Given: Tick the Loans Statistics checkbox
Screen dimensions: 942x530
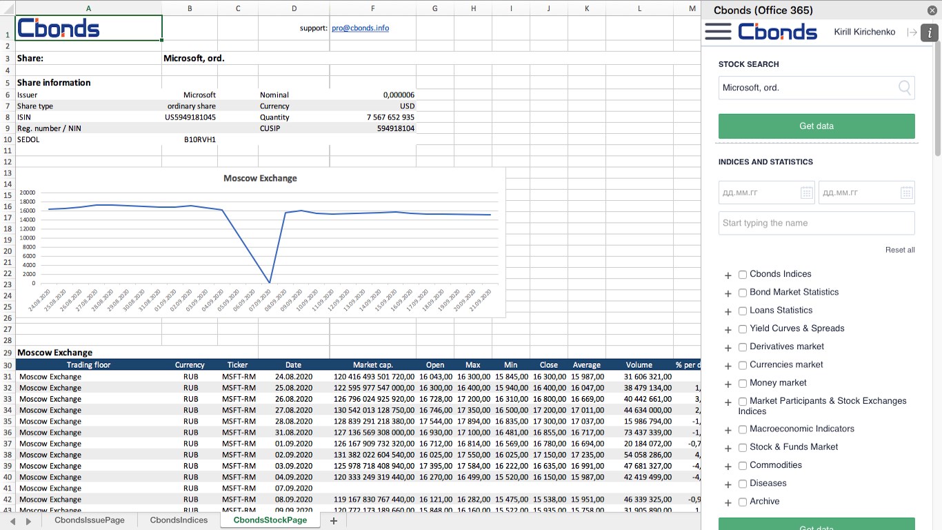Looking at the screenshot, I should pyautogui.click(x=743, y=311).
